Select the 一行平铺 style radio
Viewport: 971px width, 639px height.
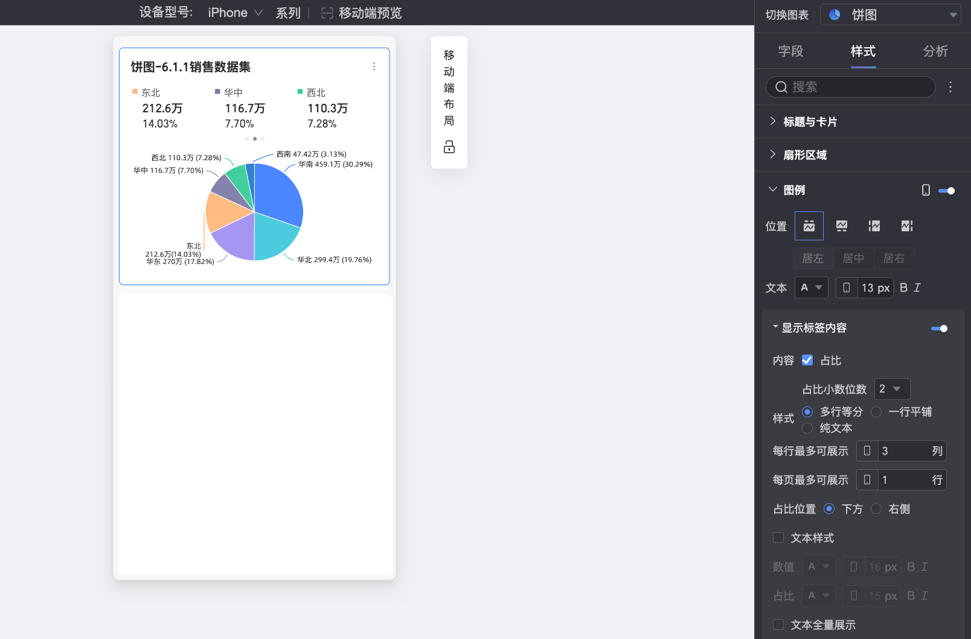coord(876,412)
